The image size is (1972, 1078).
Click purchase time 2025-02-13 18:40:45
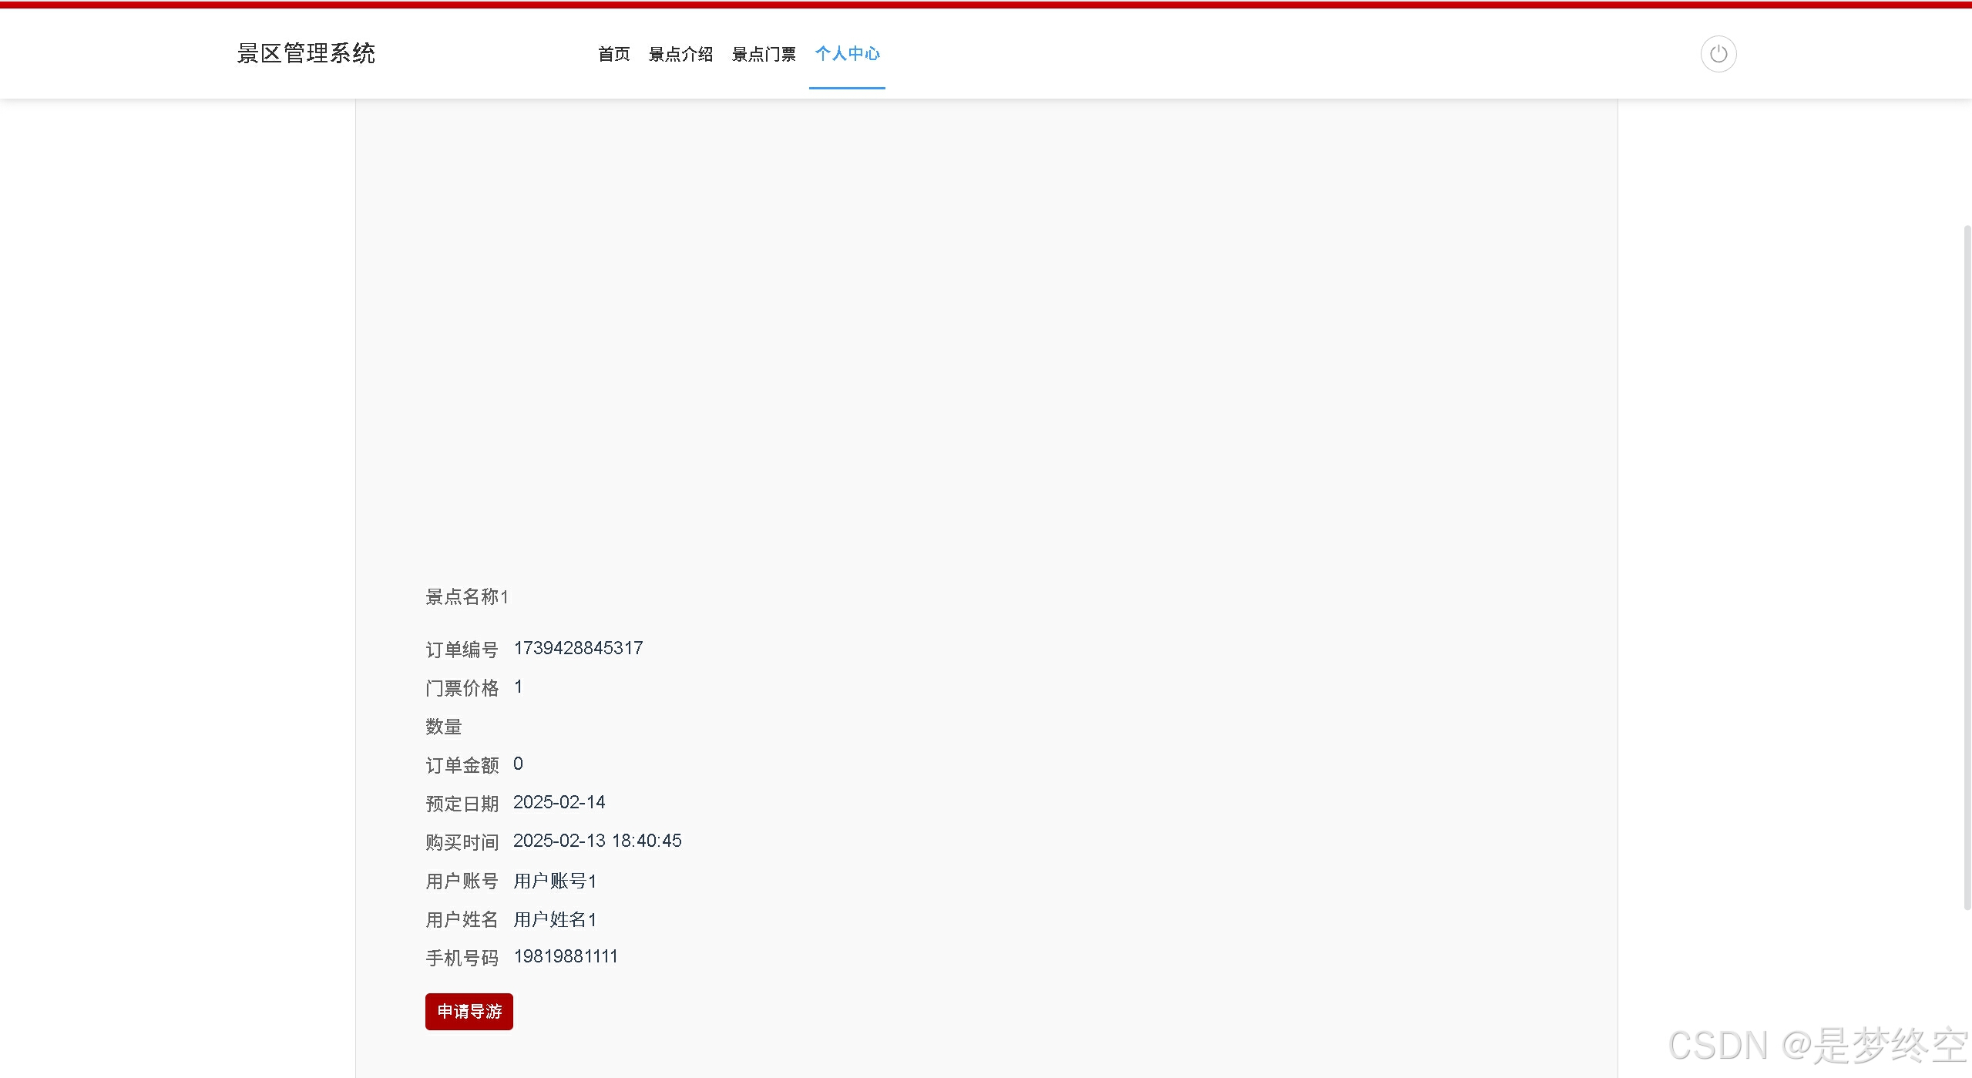[597, 841]
